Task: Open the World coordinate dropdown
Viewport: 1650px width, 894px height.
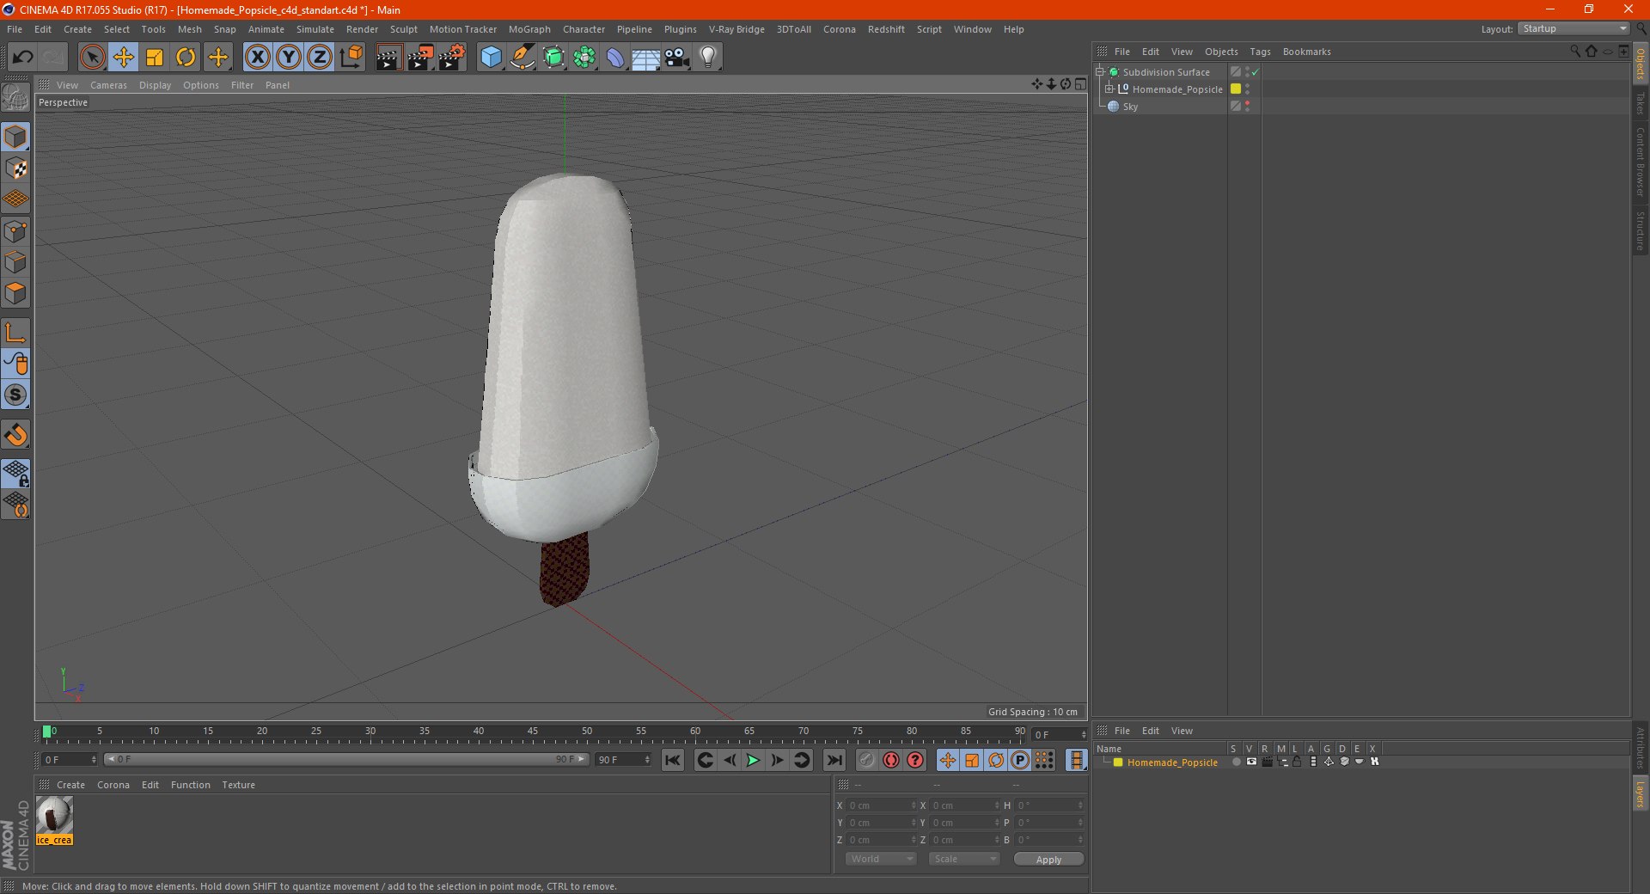Action: pos(881,859)
